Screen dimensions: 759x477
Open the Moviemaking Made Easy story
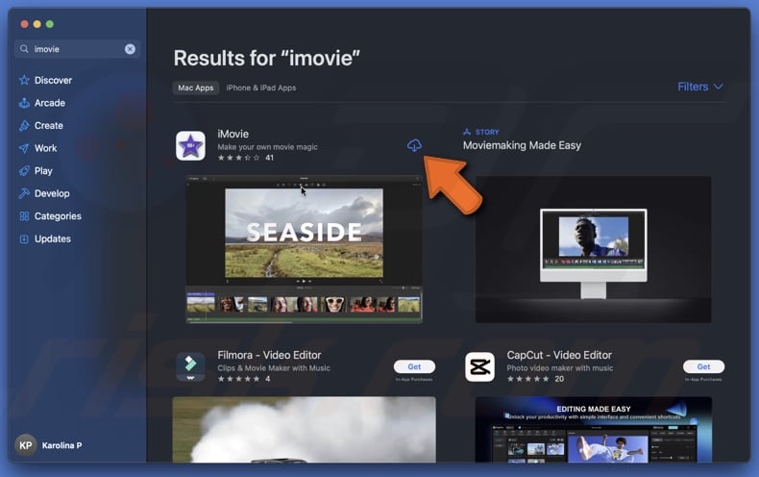pyautogui.click(x=522, y=145)
